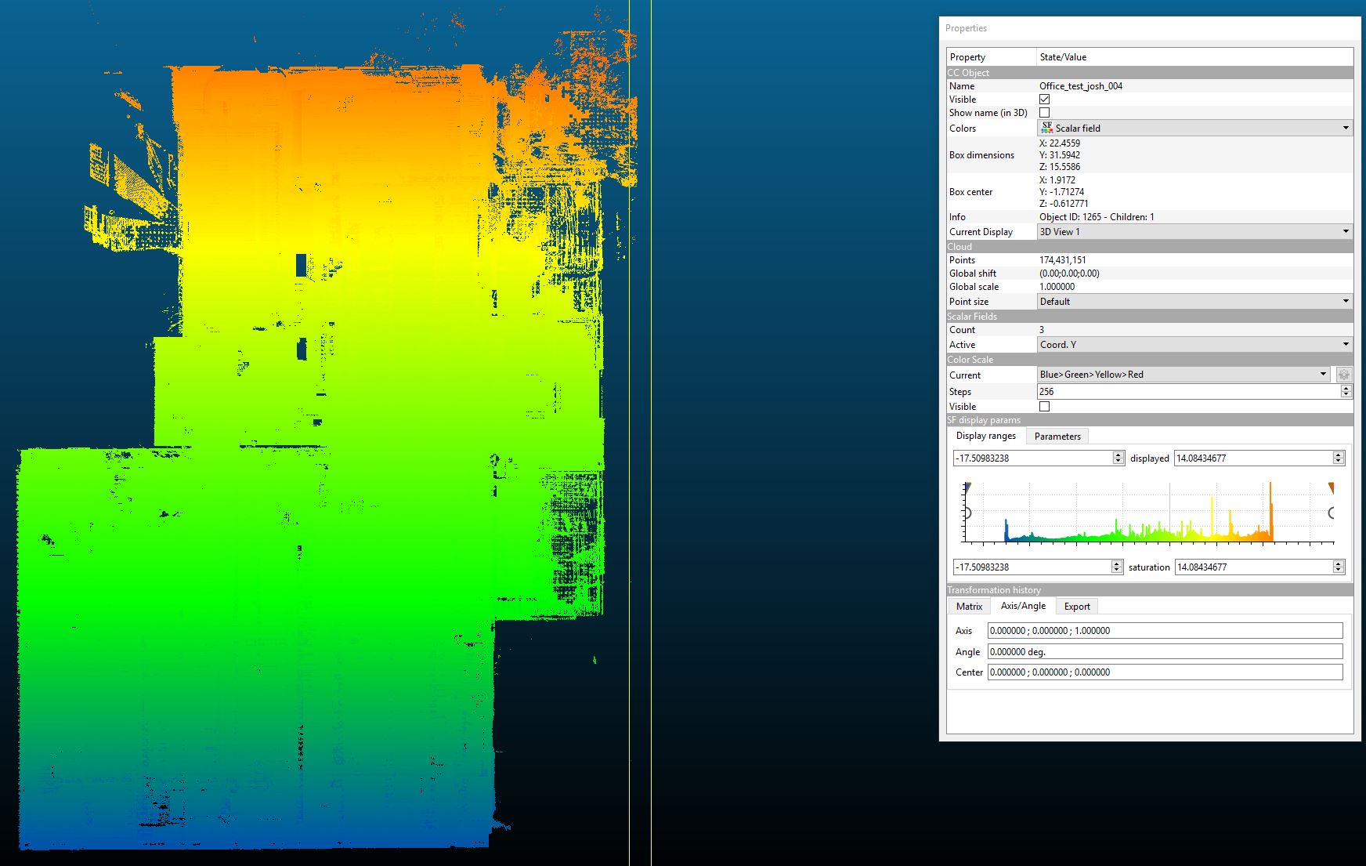This screenshot has width=1366, height=866.
Task: Open the Colors Scalar field dropdown
Action: [x=1194, y=128]
